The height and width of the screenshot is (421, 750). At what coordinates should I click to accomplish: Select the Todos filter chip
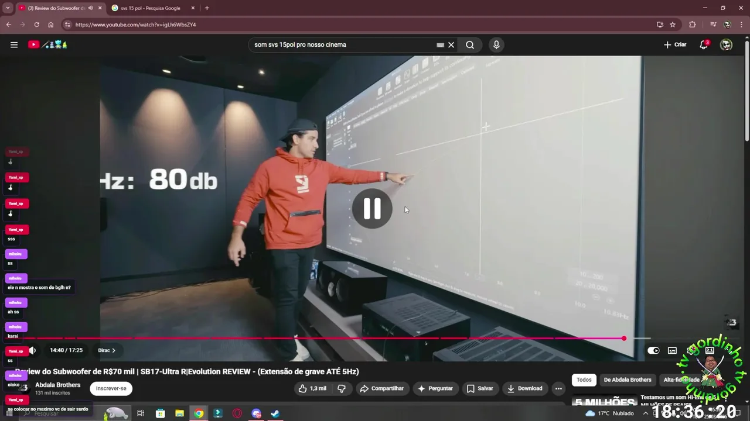584,379
